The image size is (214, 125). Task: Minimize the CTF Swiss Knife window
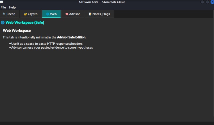pyautogui.click(x=202, y=2)
